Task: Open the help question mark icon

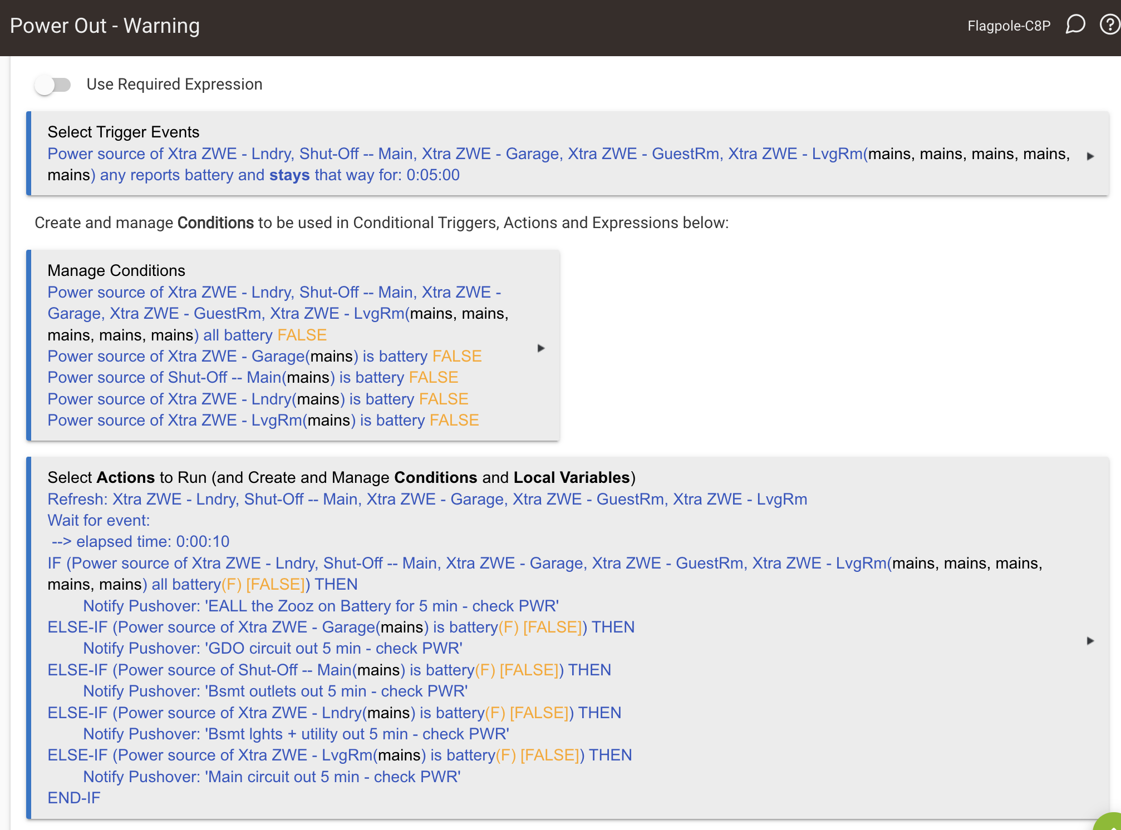Action: tap(1111, 25)
